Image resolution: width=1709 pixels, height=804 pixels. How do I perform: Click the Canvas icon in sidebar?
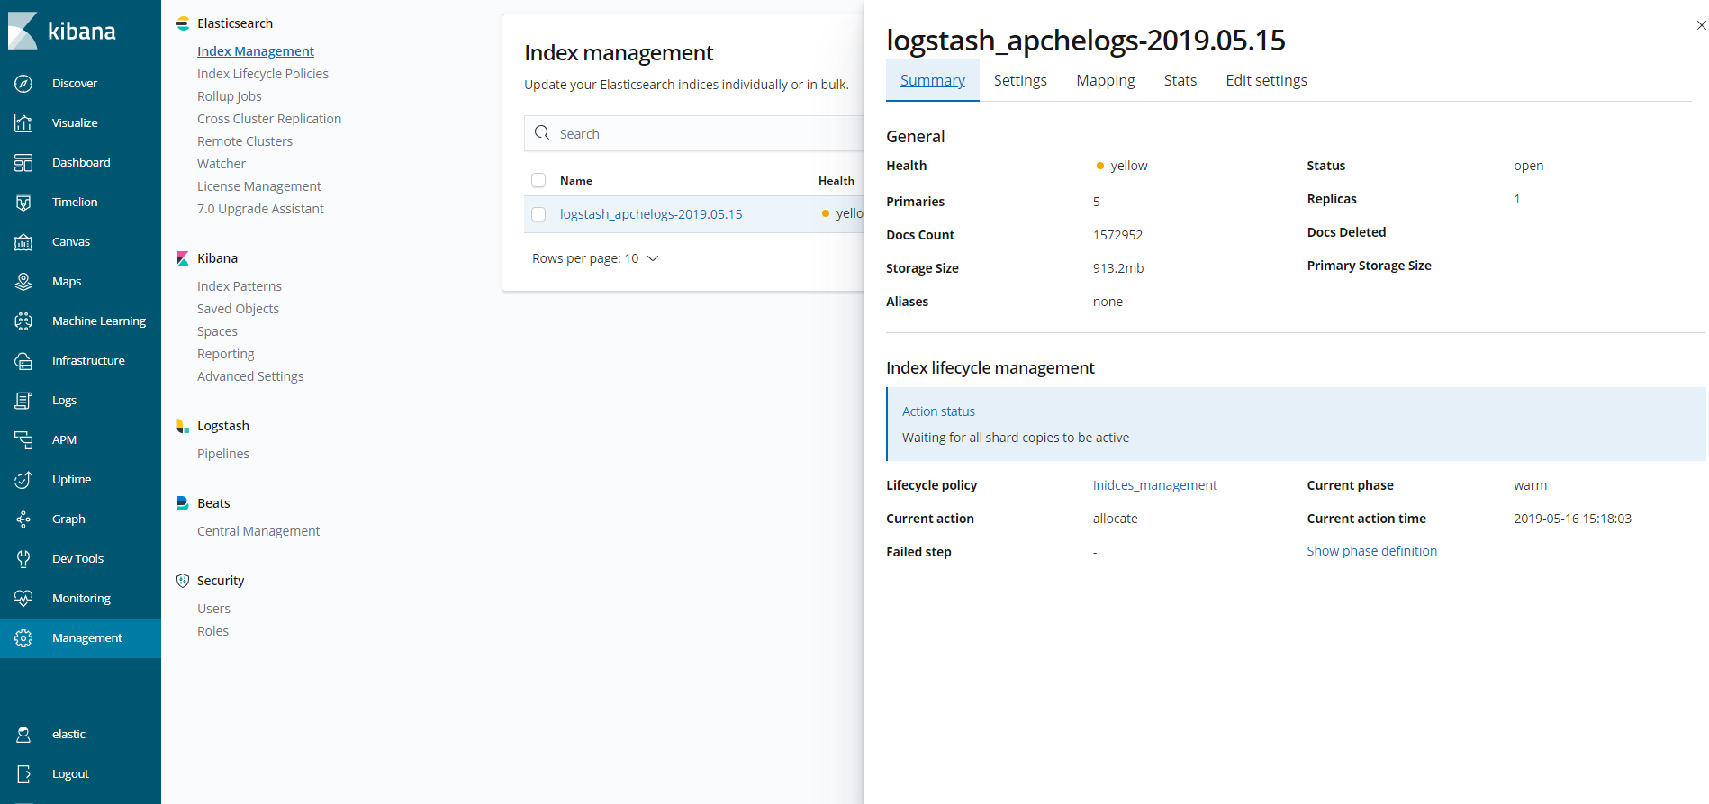click(23, 242)
